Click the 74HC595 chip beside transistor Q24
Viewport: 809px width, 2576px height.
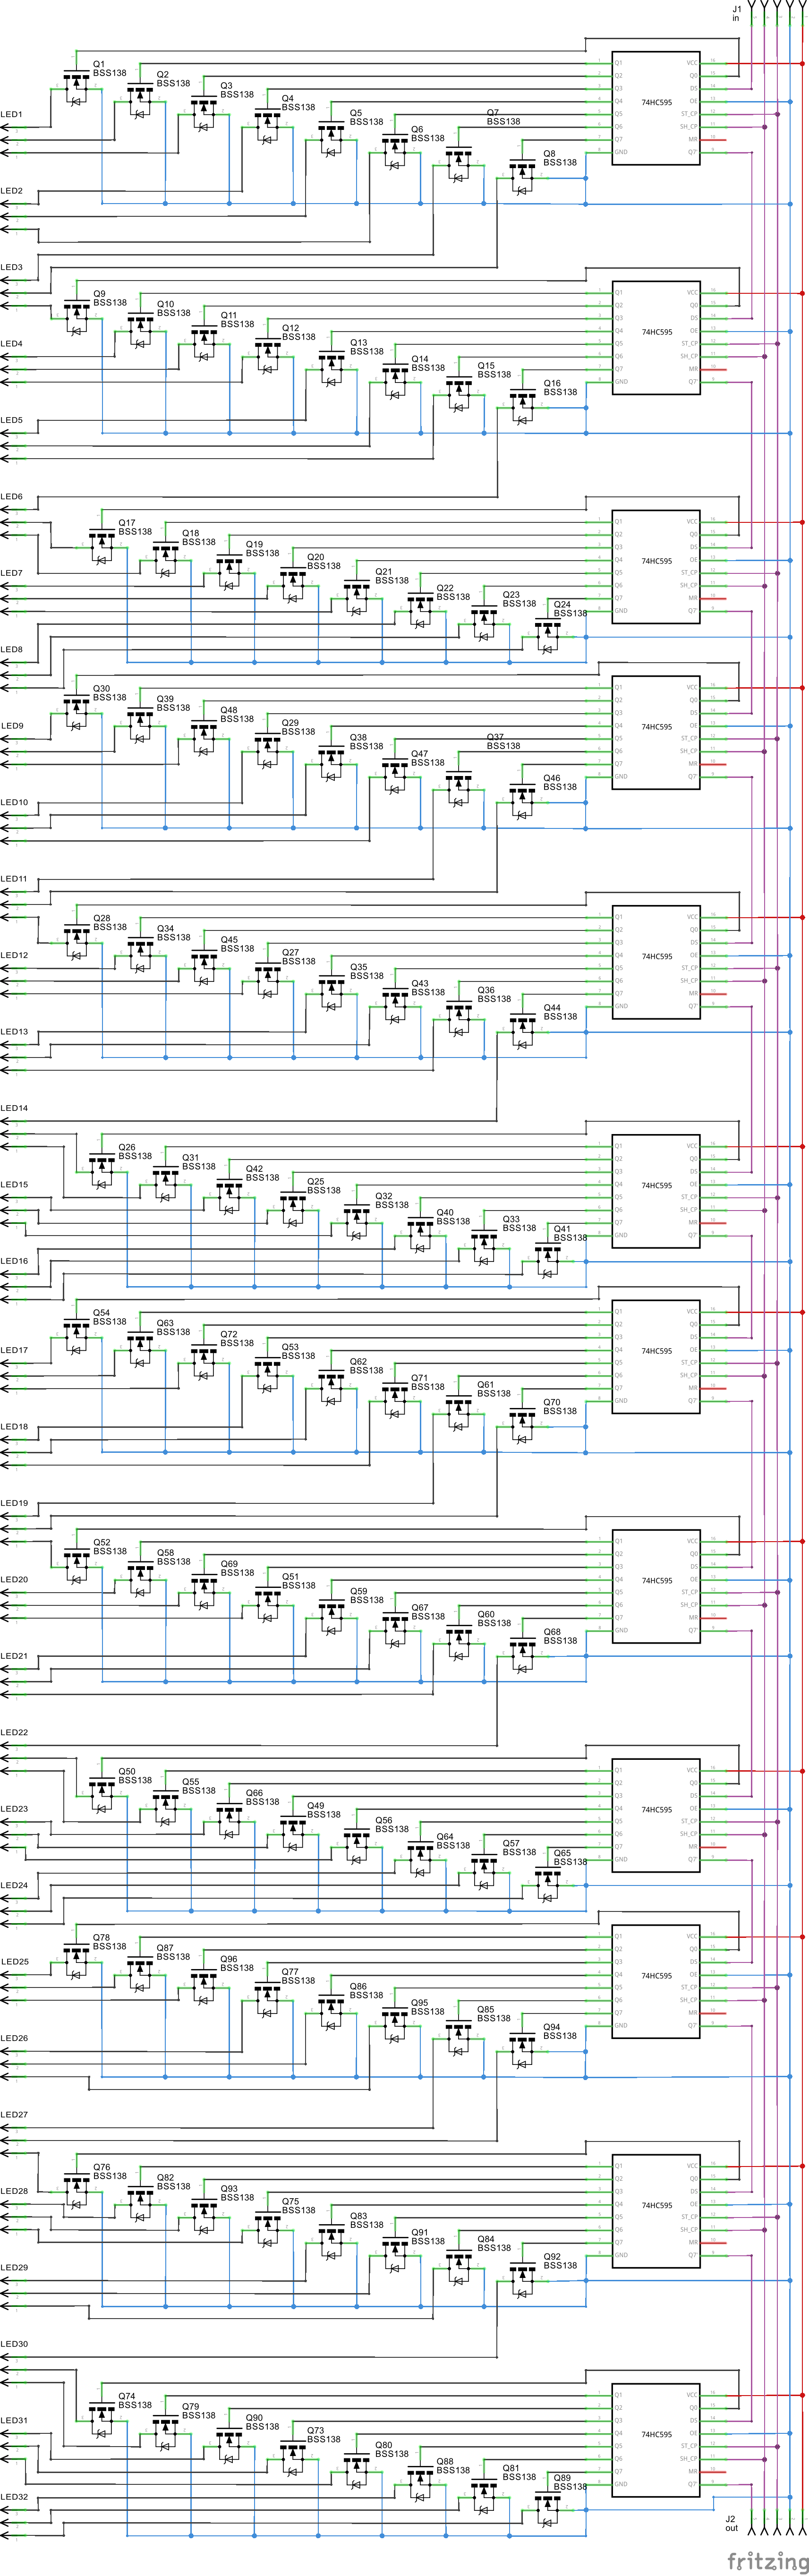tap(656, 566)
